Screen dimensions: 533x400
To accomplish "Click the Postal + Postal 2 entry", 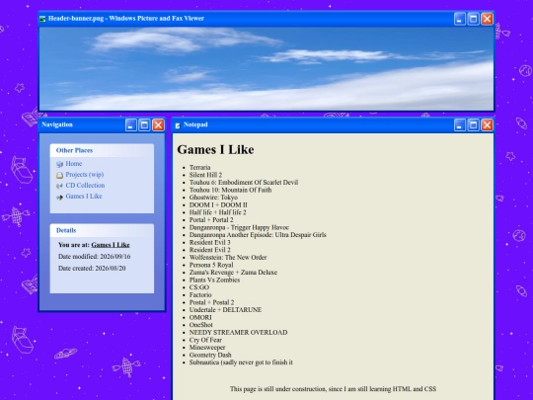I will tap(212, 302).
